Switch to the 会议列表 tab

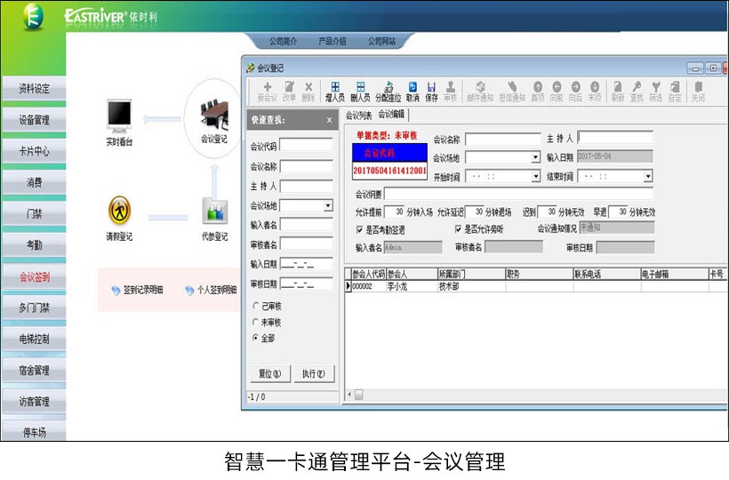pyautogui.click(x=357, y=115)
